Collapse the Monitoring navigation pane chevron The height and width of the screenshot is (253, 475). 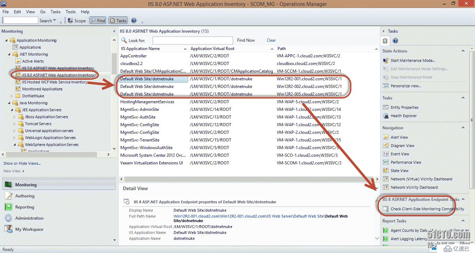(x=114, y=31)
